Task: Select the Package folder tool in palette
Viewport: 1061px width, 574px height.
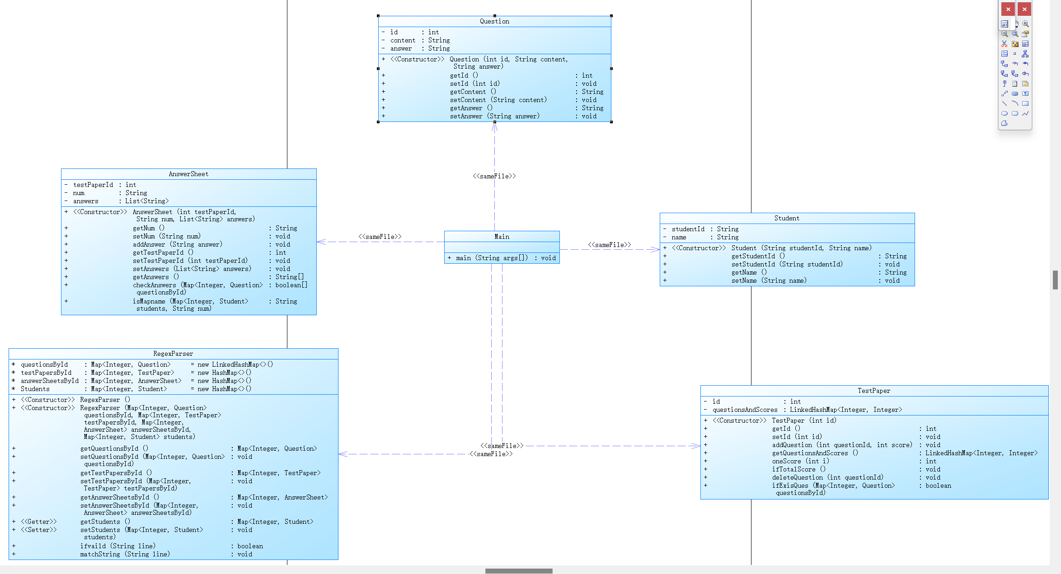Action: click(1015, 44)
